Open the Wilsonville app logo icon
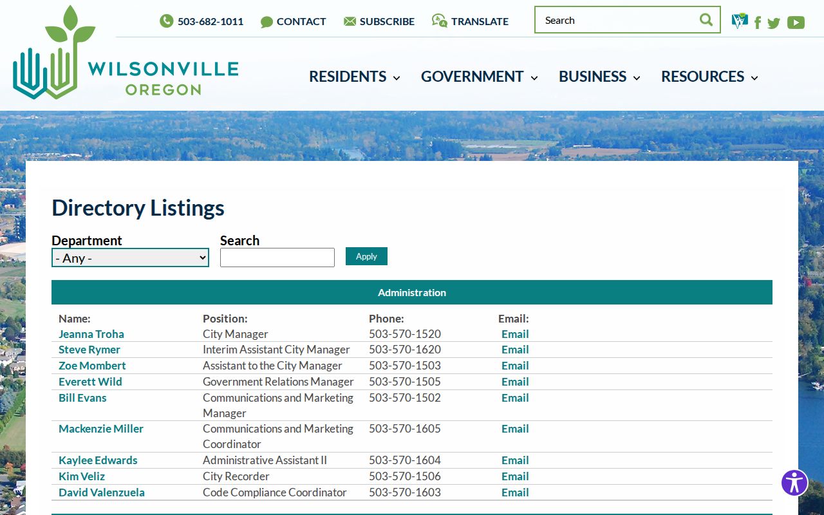Viewport: 824px width, 515px height. pyautogui.click(x=740, y=21)
